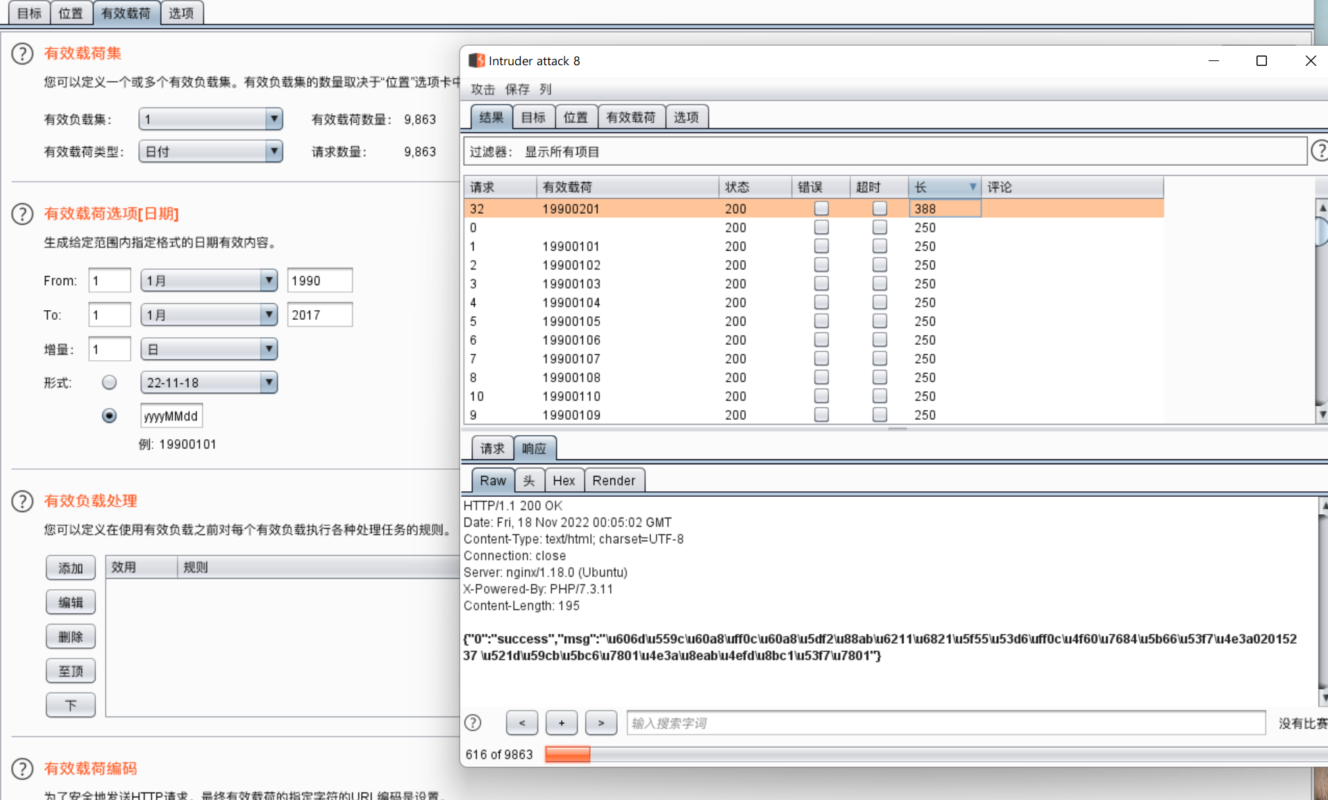The height and width of the screenshot is (800, 1328).
Task: Open help for 有效载荷集 section
Action: (22, 53)
